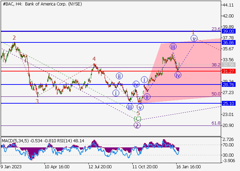Viewport: 240px width, 171px height.
Task: Click the 23.6 Fibonacci level label
Action: click(x=216, y=29)
